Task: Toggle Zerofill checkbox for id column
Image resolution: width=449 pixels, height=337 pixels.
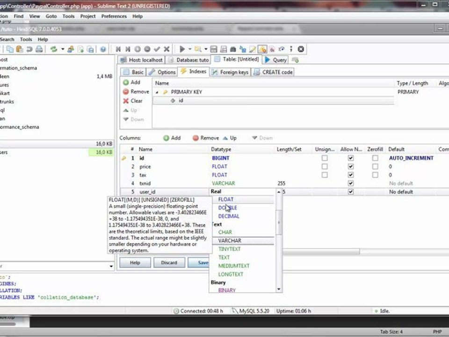Action: [x=375, y=158]
